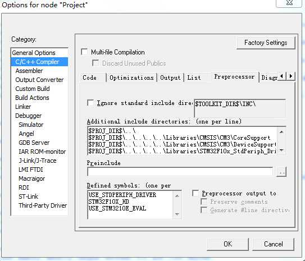305x261 pixels.
Task: Toggle Discard Unused Publics checkbox
Action: coord(95,63)
